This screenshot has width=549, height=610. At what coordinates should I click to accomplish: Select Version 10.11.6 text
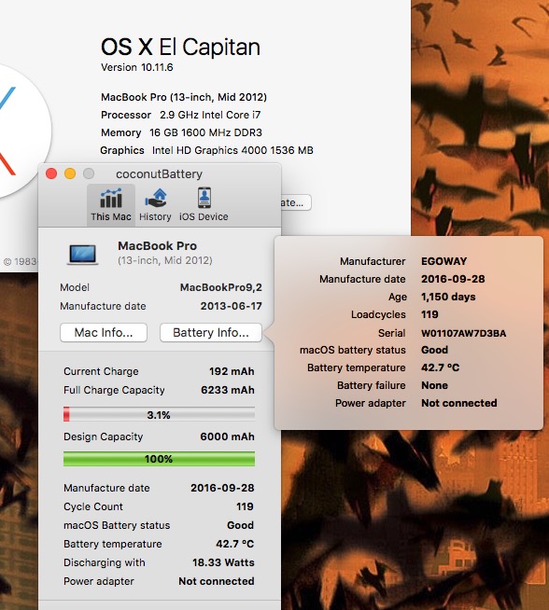[x=136, y=67]
